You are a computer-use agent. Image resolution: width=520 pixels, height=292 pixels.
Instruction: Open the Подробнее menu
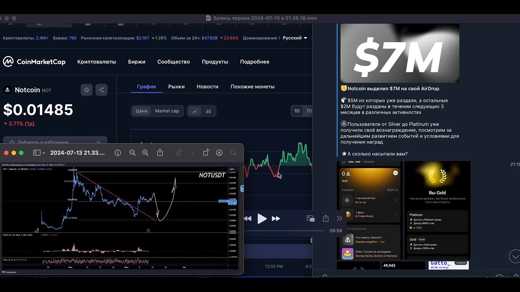pos(255,62)
